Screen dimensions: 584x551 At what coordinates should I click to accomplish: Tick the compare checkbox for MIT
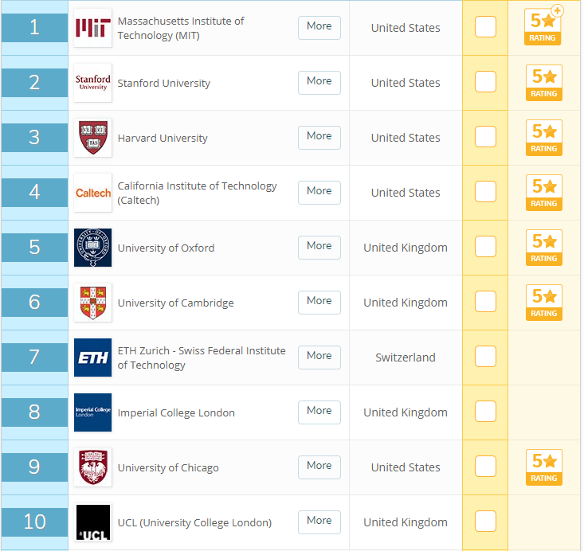pyautogui.click(x=485, y=27)
